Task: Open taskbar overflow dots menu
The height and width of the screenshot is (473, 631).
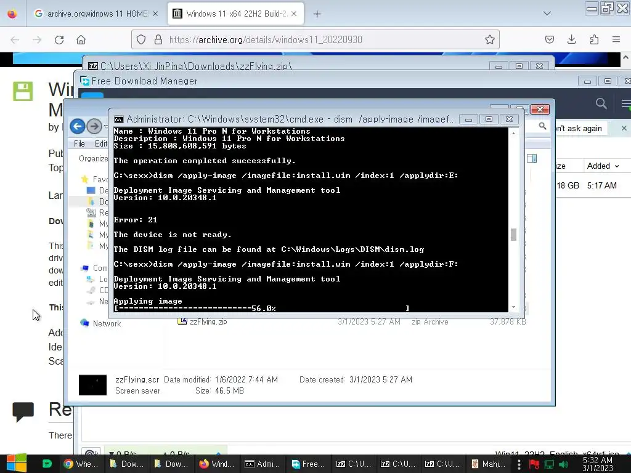Action: click(x=519, y=464)
